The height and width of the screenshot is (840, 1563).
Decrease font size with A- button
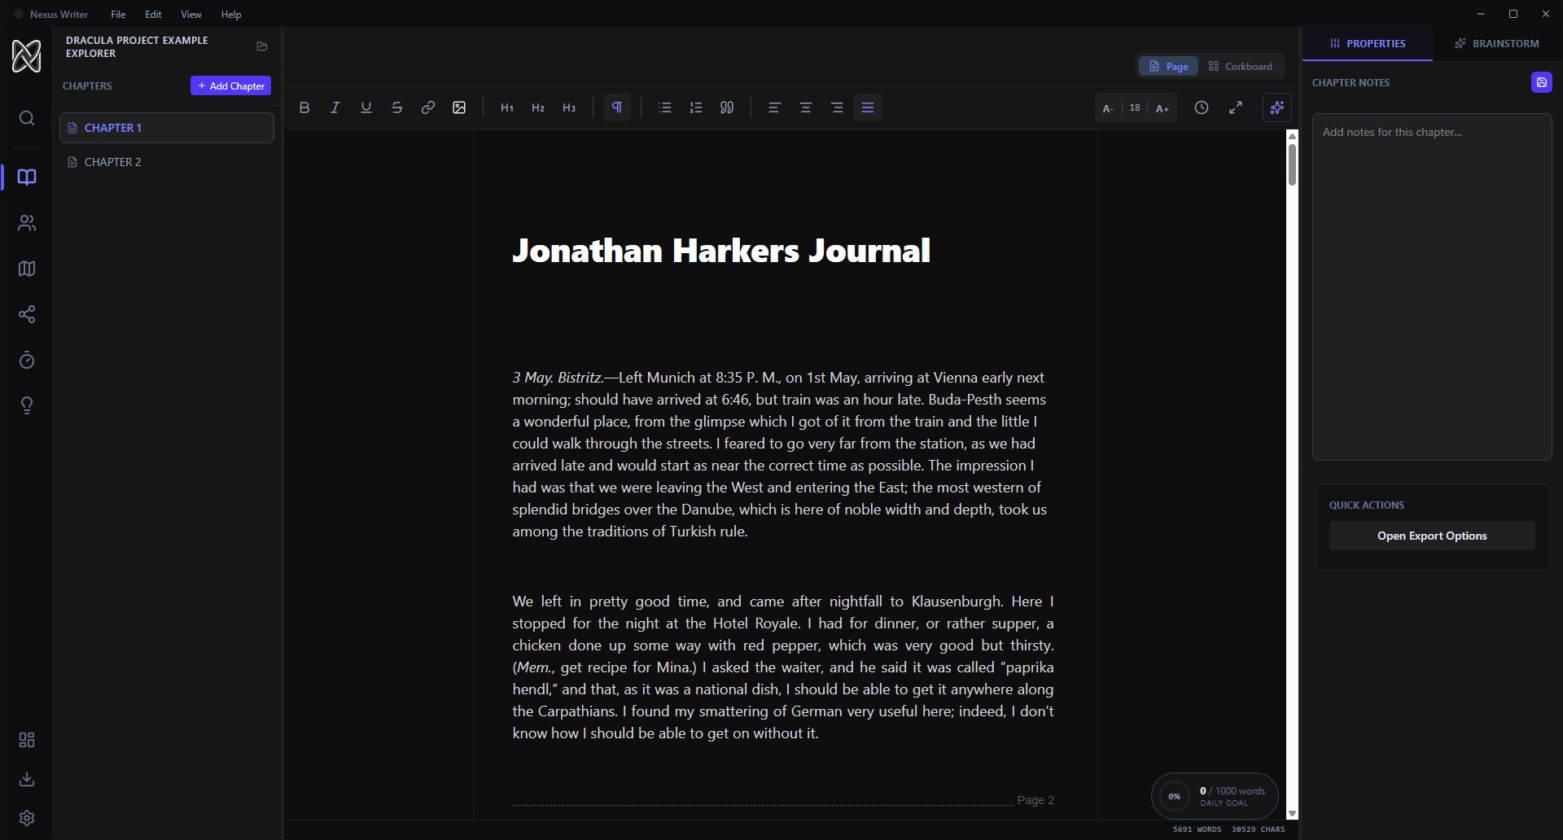tap(1108, 108)
